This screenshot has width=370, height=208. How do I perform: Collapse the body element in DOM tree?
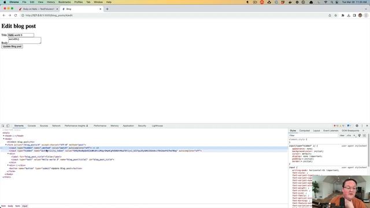tap(3, 139)
